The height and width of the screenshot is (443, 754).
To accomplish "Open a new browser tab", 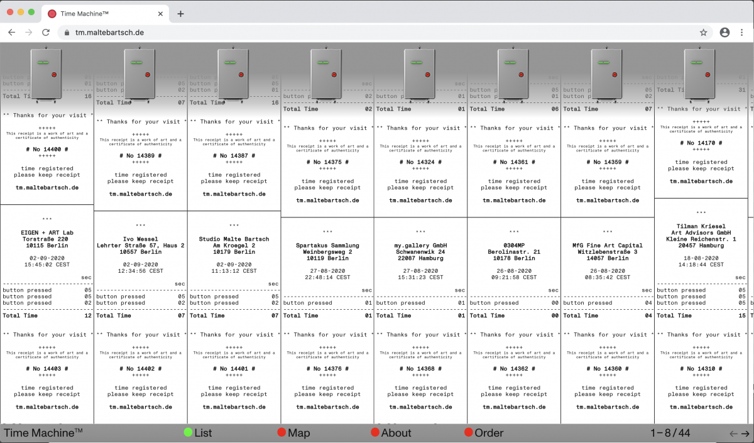I will (180, 14).
